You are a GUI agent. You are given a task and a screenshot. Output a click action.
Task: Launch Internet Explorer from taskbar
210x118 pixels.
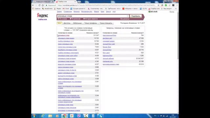(43, 116)
